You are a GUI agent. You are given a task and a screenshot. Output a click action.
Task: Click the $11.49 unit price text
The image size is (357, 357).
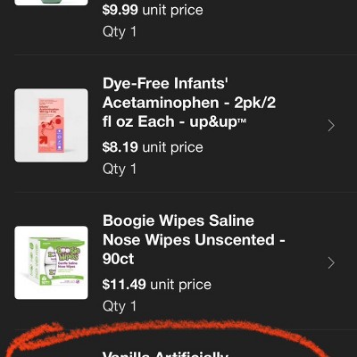coord(157,285)
